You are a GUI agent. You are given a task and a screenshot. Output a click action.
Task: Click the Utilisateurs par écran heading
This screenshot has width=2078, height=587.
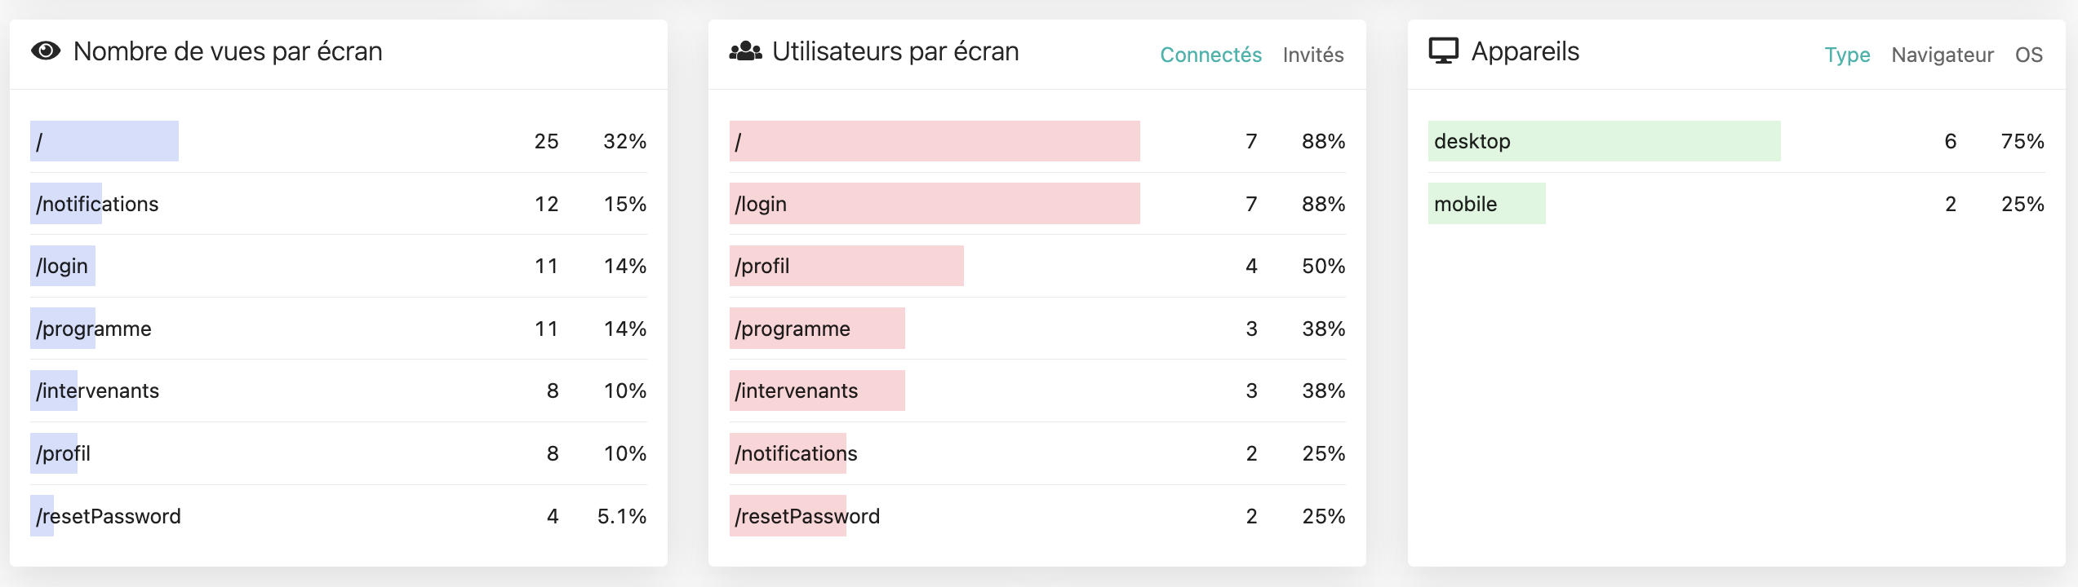pyautogui.click(x=895, y=51)
